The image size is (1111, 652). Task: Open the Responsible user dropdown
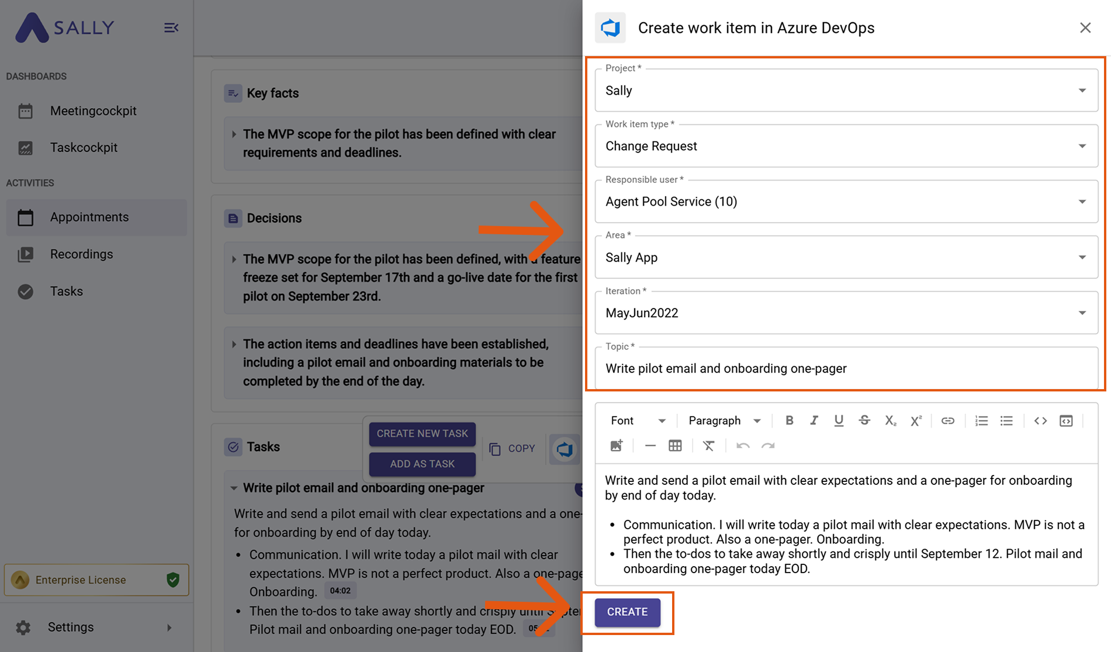(x=846, y=202)
